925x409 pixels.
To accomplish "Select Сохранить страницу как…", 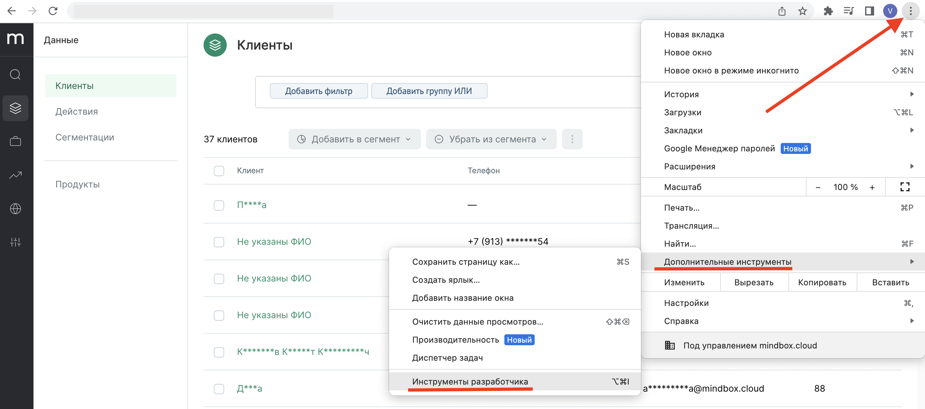I will [515, 262].
